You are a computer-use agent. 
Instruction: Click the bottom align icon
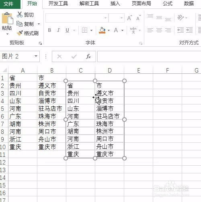click(x=168, y=19)
